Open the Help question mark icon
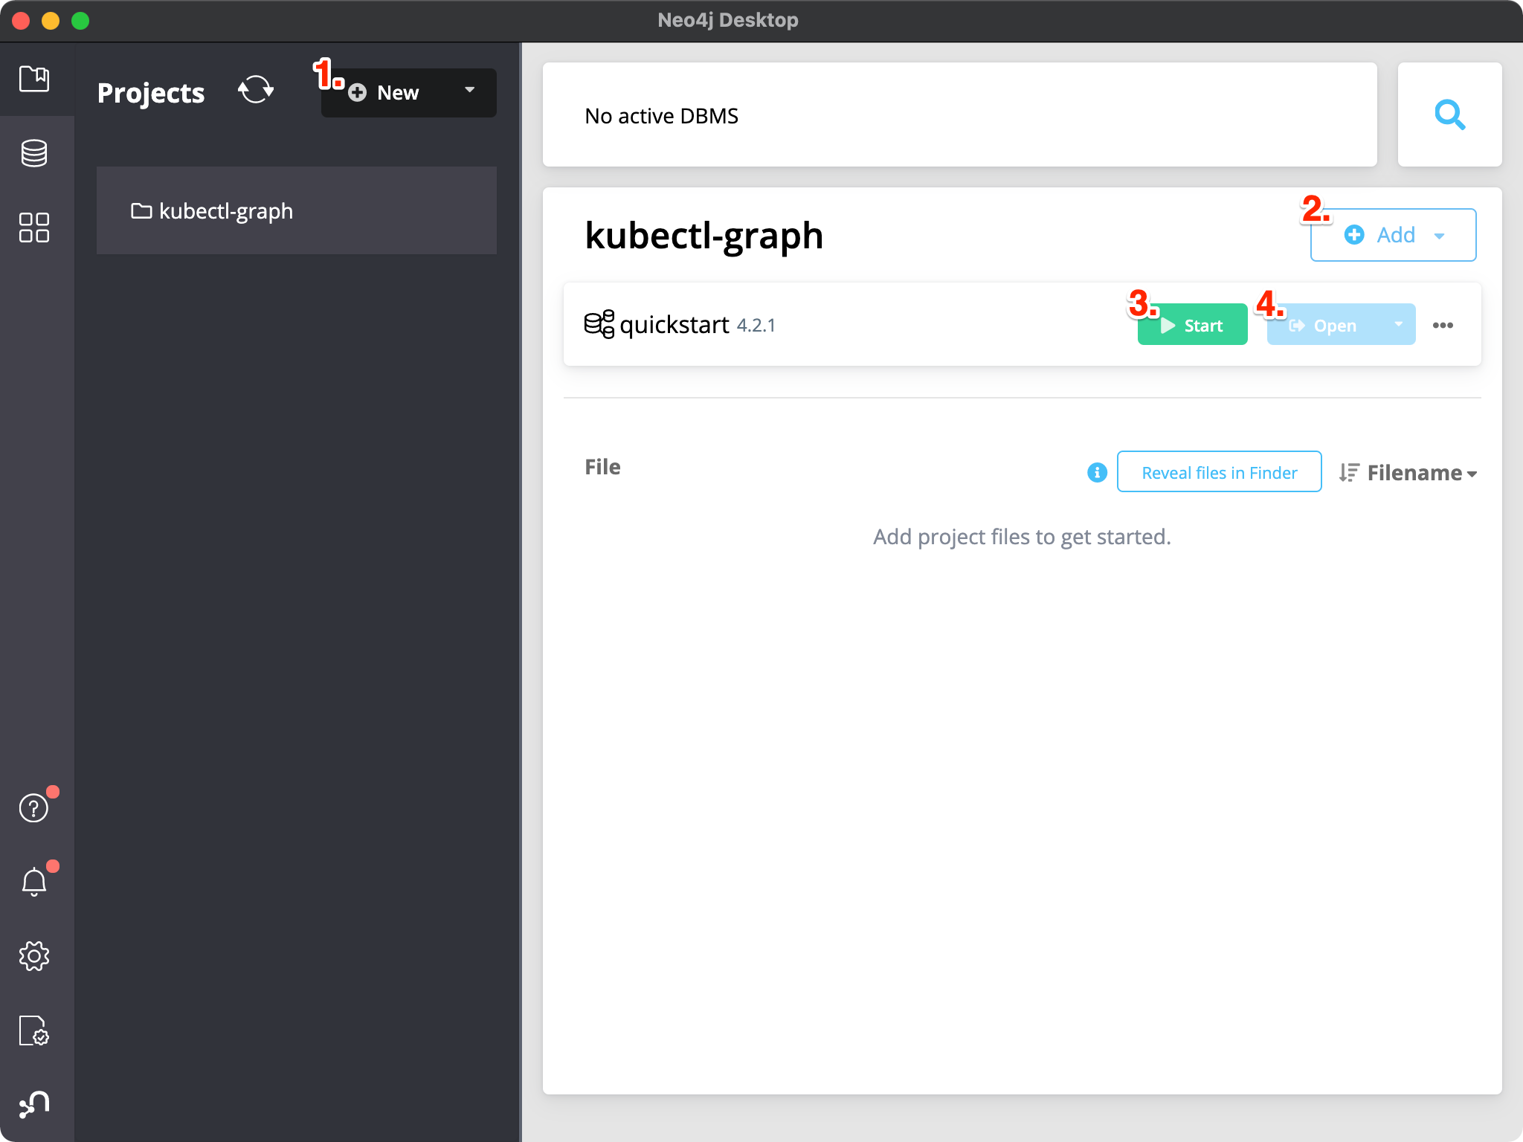1523x1142 pixels. tap(34, 807)
